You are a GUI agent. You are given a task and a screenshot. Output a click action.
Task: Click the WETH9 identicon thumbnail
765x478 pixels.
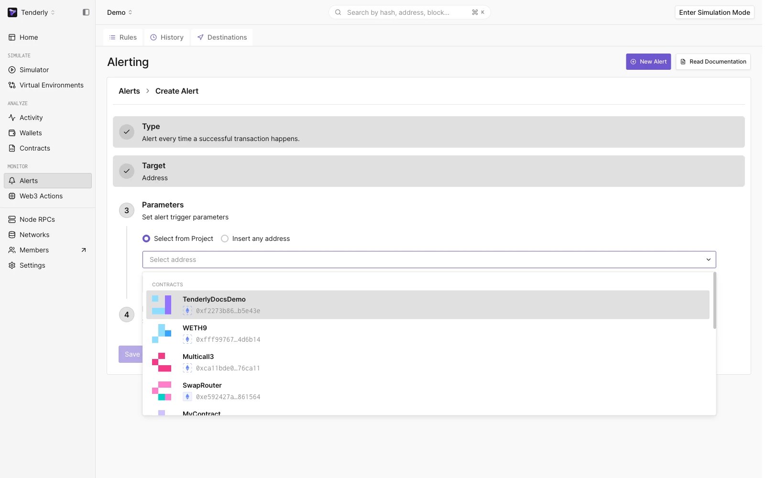coord(162,334)
